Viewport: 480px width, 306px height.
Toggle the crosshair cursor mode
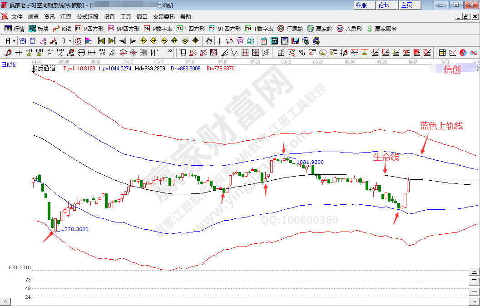[219, 41]
